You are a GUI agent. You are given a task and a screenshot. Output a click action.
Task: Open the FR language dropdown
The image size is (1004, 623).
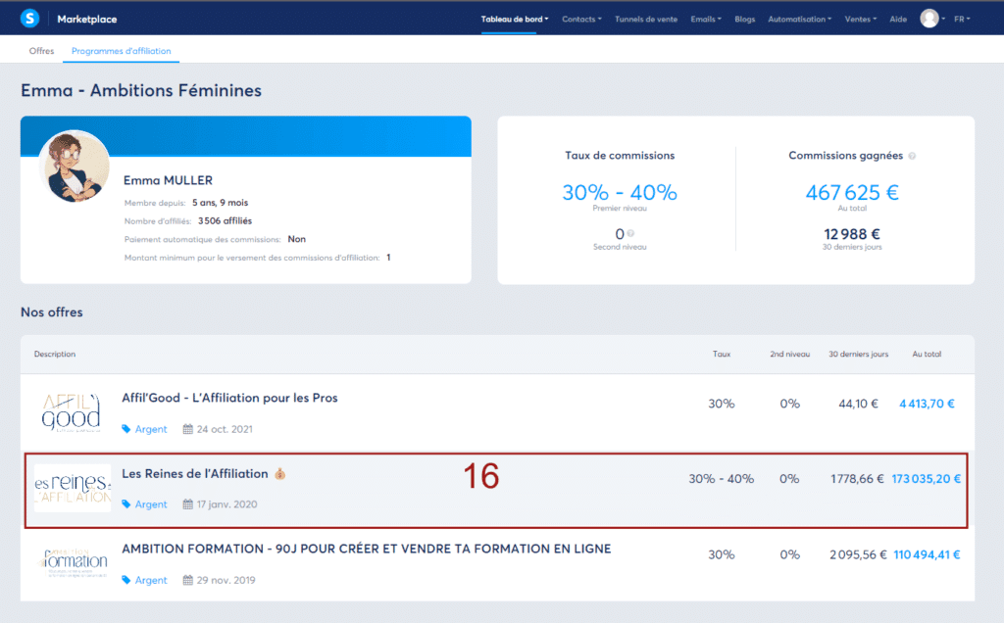pyautogui.click(x=962, y=20)
